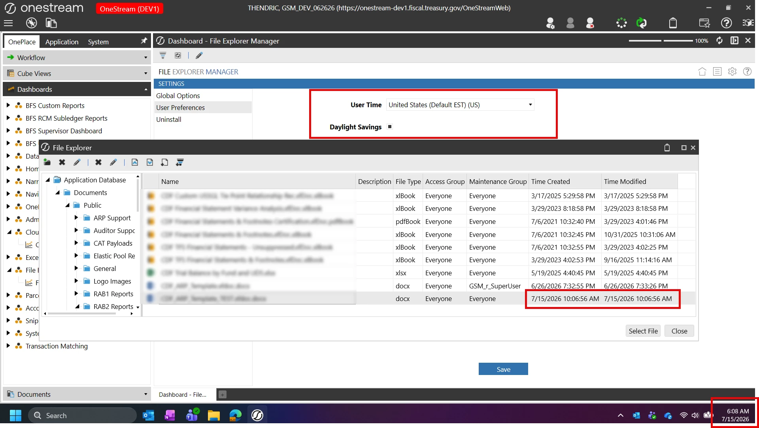Click the green refresh application icon
Viewport: 759px width, 428px height.
(641, 23)
